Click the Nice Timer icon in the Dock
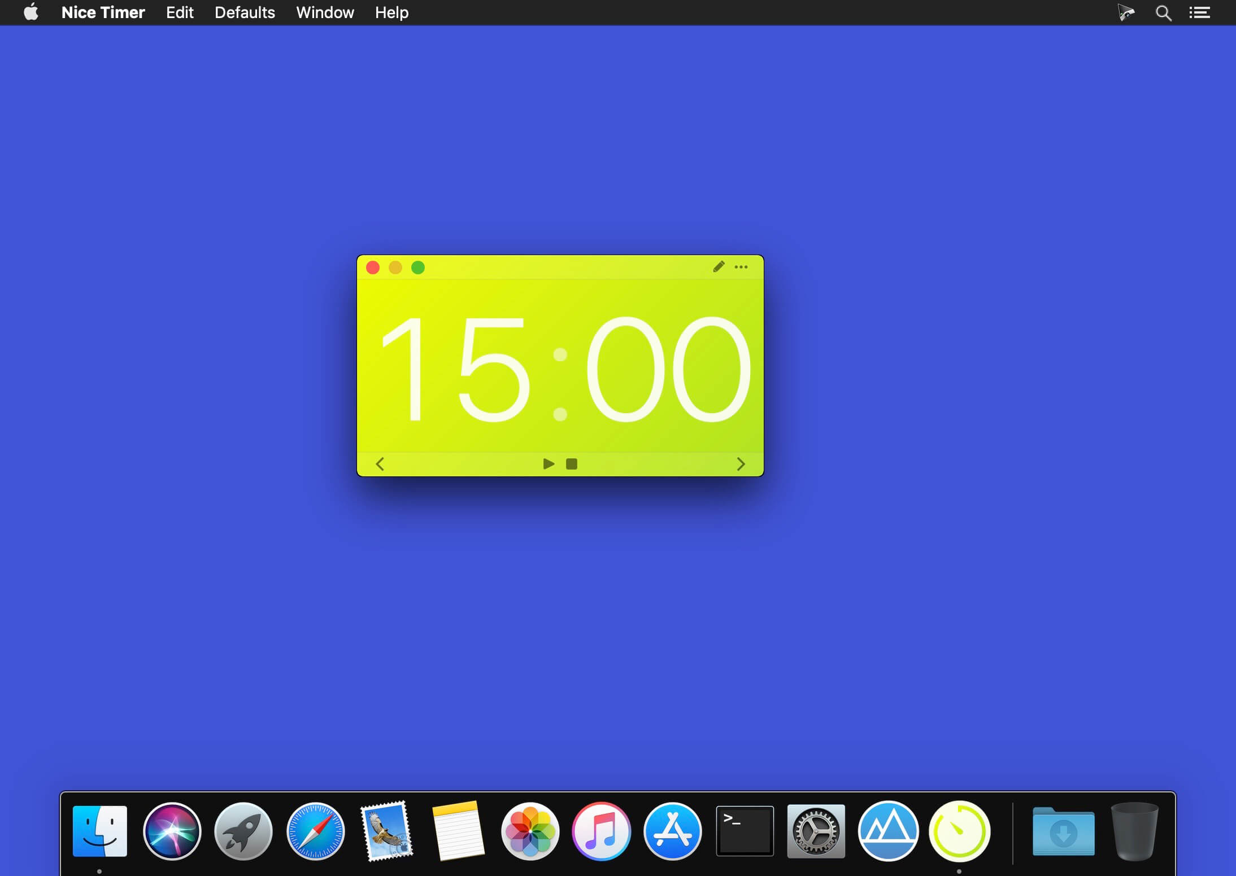The image size is (1236, 876). point(959,831)
